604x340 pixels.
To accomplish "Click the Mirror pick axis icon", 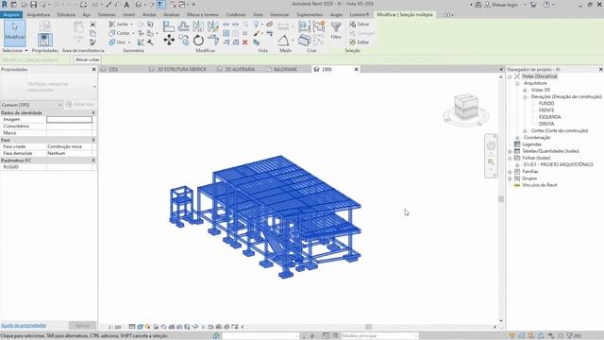I will (x=198, y=26).
